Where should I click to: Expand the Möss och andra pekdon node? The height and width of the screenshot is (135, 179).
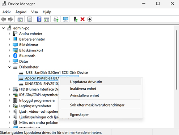click(9, 123)
